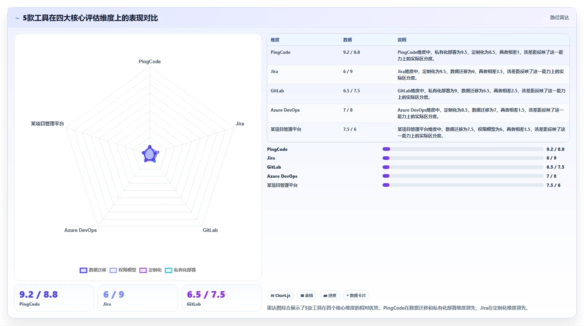Click table cell value 7 / 8
584x326 pixels.
(348, 110)
